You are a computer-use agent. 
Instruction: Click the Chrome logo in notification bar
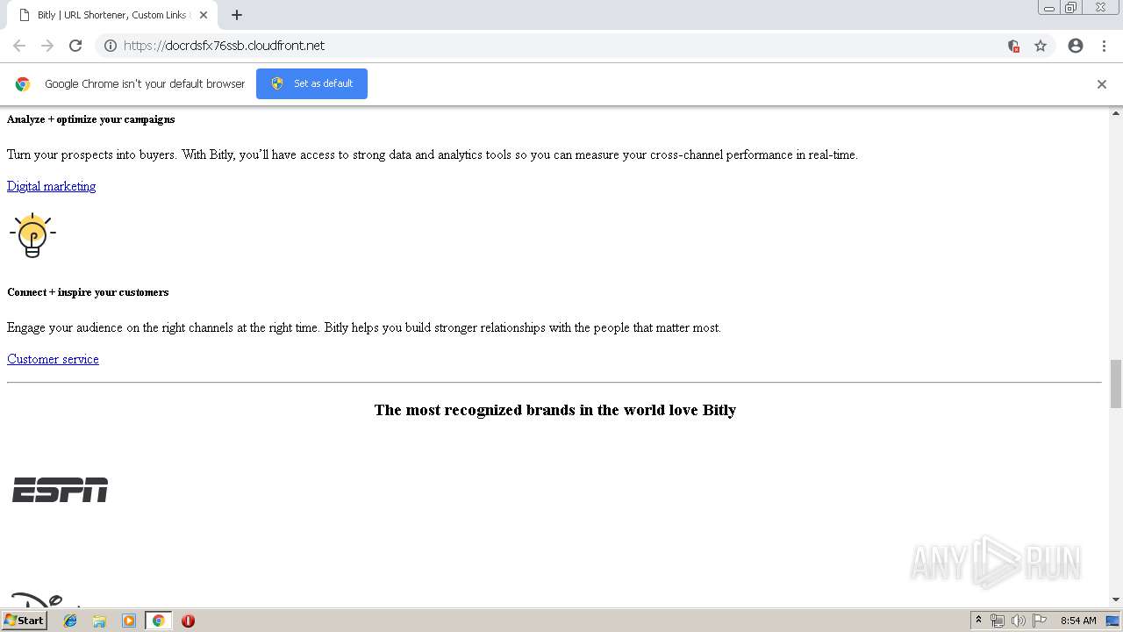pyautogui.click(x=23, y=84)
